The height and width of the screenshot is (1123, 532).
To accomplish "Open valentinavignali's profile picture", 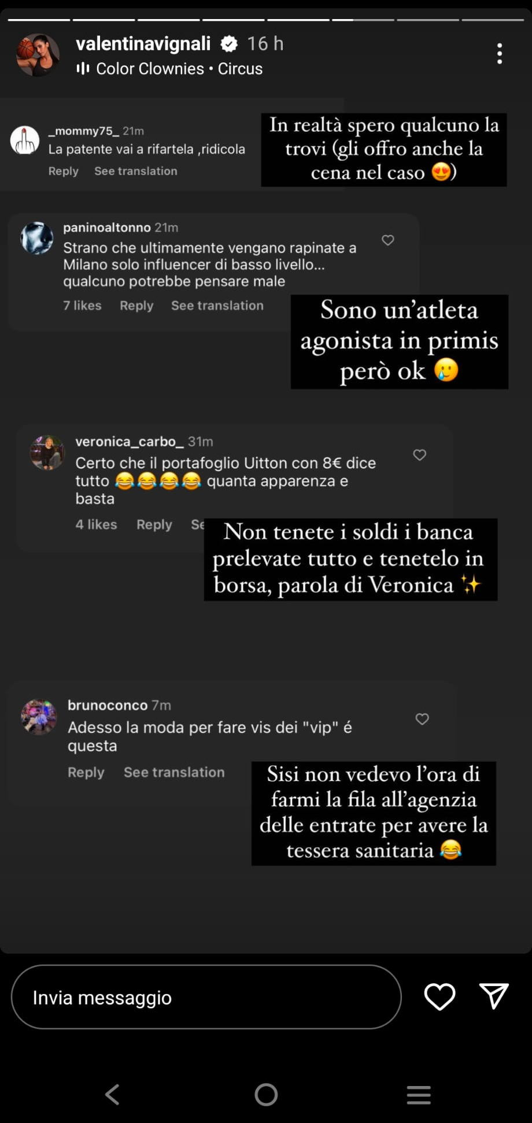I will [x=38, y=55].
